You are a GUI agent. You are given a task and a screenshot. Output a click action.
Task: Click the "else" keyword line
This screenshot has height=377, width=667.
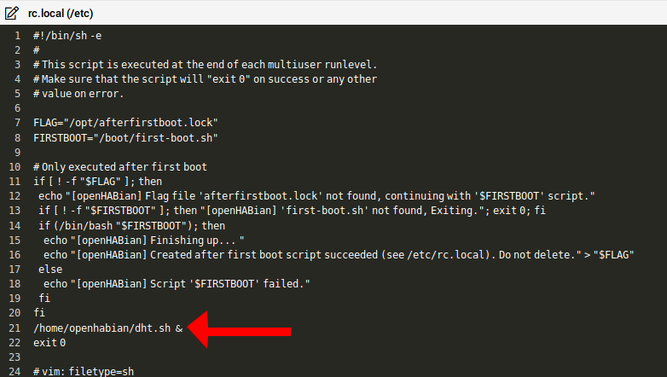[50, 269]
